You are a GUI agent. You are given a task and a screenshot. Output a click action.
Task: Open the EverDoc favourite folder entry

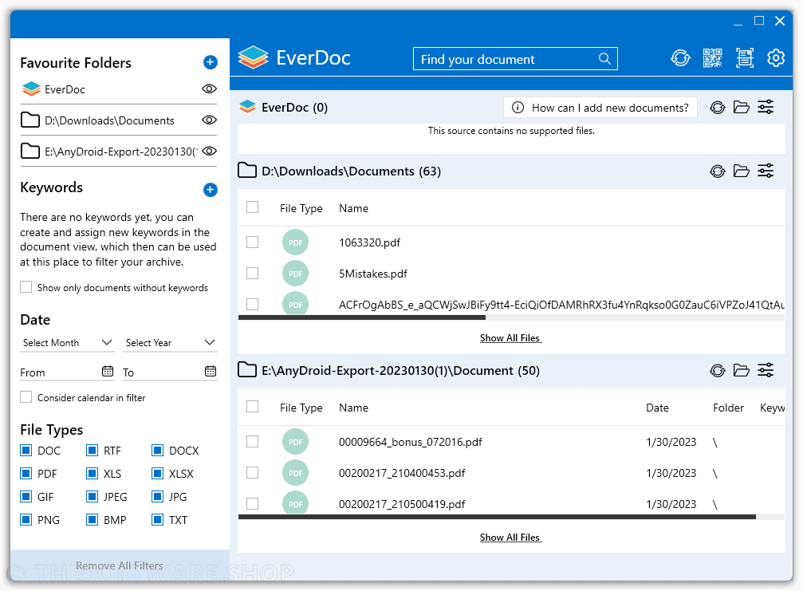point(65,89)
